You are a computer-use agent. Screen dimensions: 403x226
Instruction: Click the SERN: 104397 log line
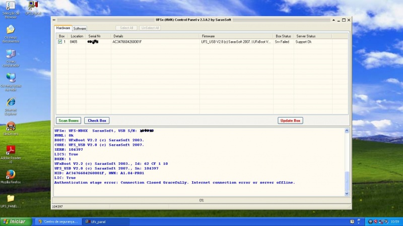pos(69,149)
